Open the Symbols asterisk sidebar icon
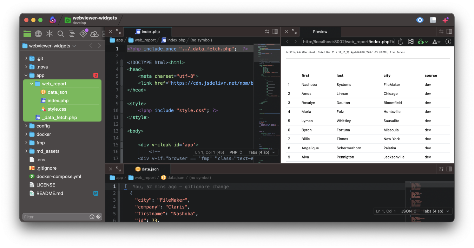 coord(50,34)
